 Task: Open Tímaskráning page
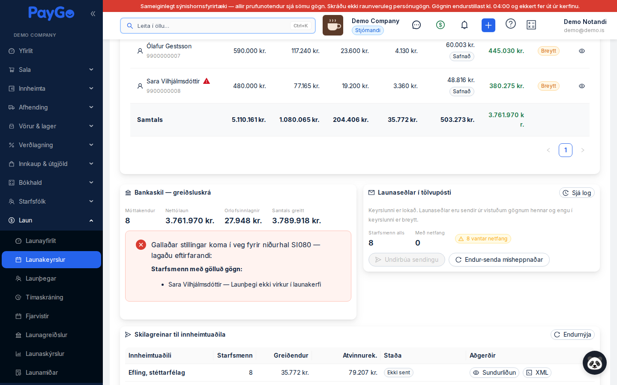tap(51, 297)
